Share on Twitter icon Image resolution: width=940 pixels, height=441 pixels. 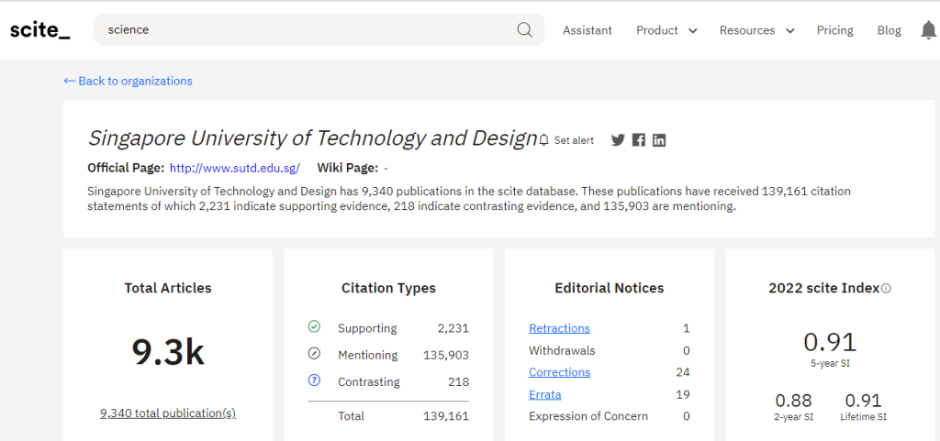tap(618, 140)
